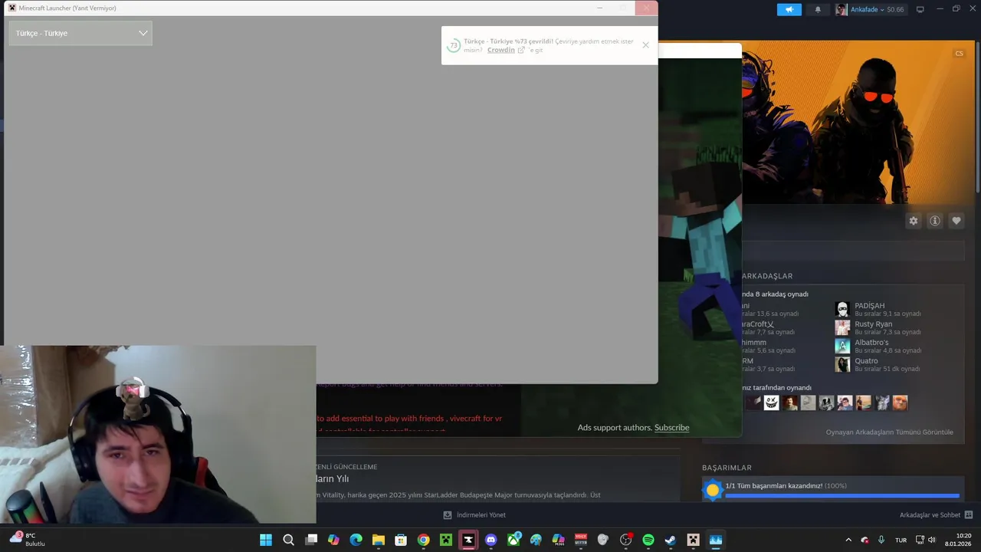The image size is (981, 552).
Task: Open Windows taskbar search
Action: tap(288, 540)
